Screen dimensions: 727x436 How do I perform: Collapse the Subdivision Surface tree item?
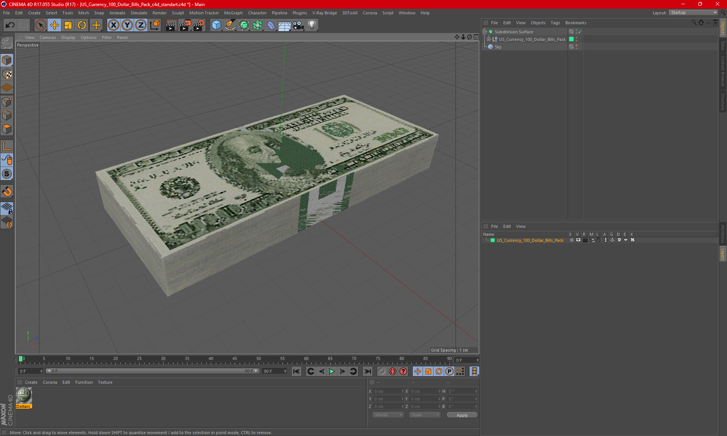(x=485, y=32)
